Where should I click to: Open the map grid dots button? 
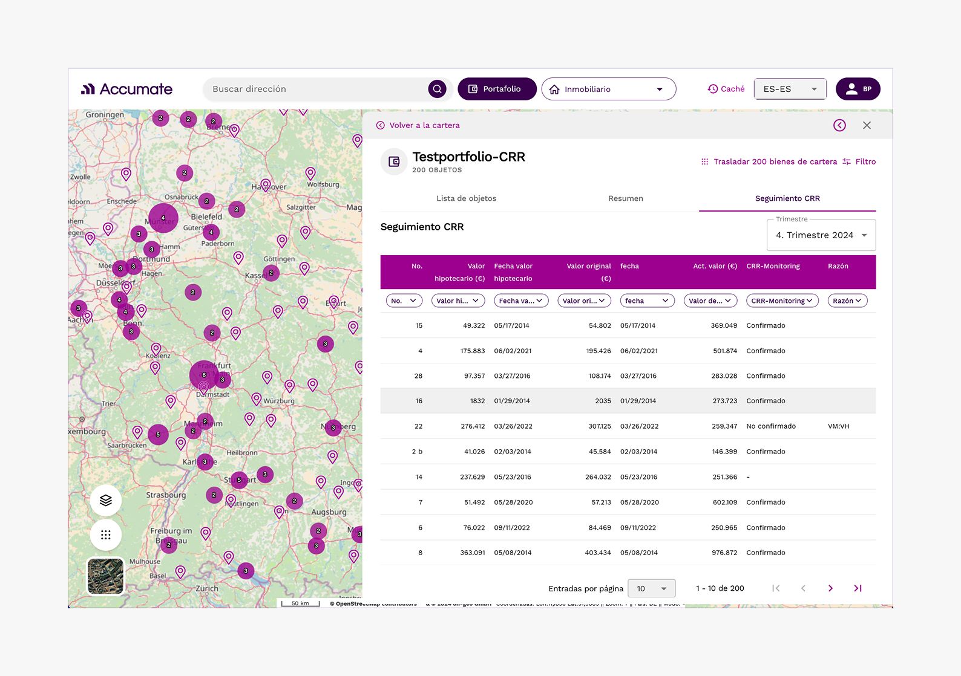pyautogui.click(x=106, y=535)
